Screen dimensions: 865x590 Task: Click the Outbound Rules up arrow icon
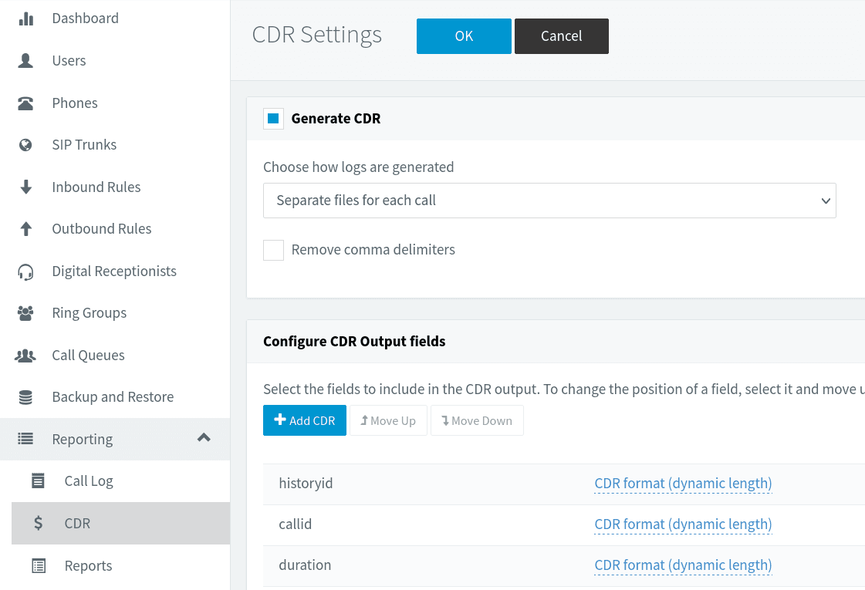pos(26,229)
